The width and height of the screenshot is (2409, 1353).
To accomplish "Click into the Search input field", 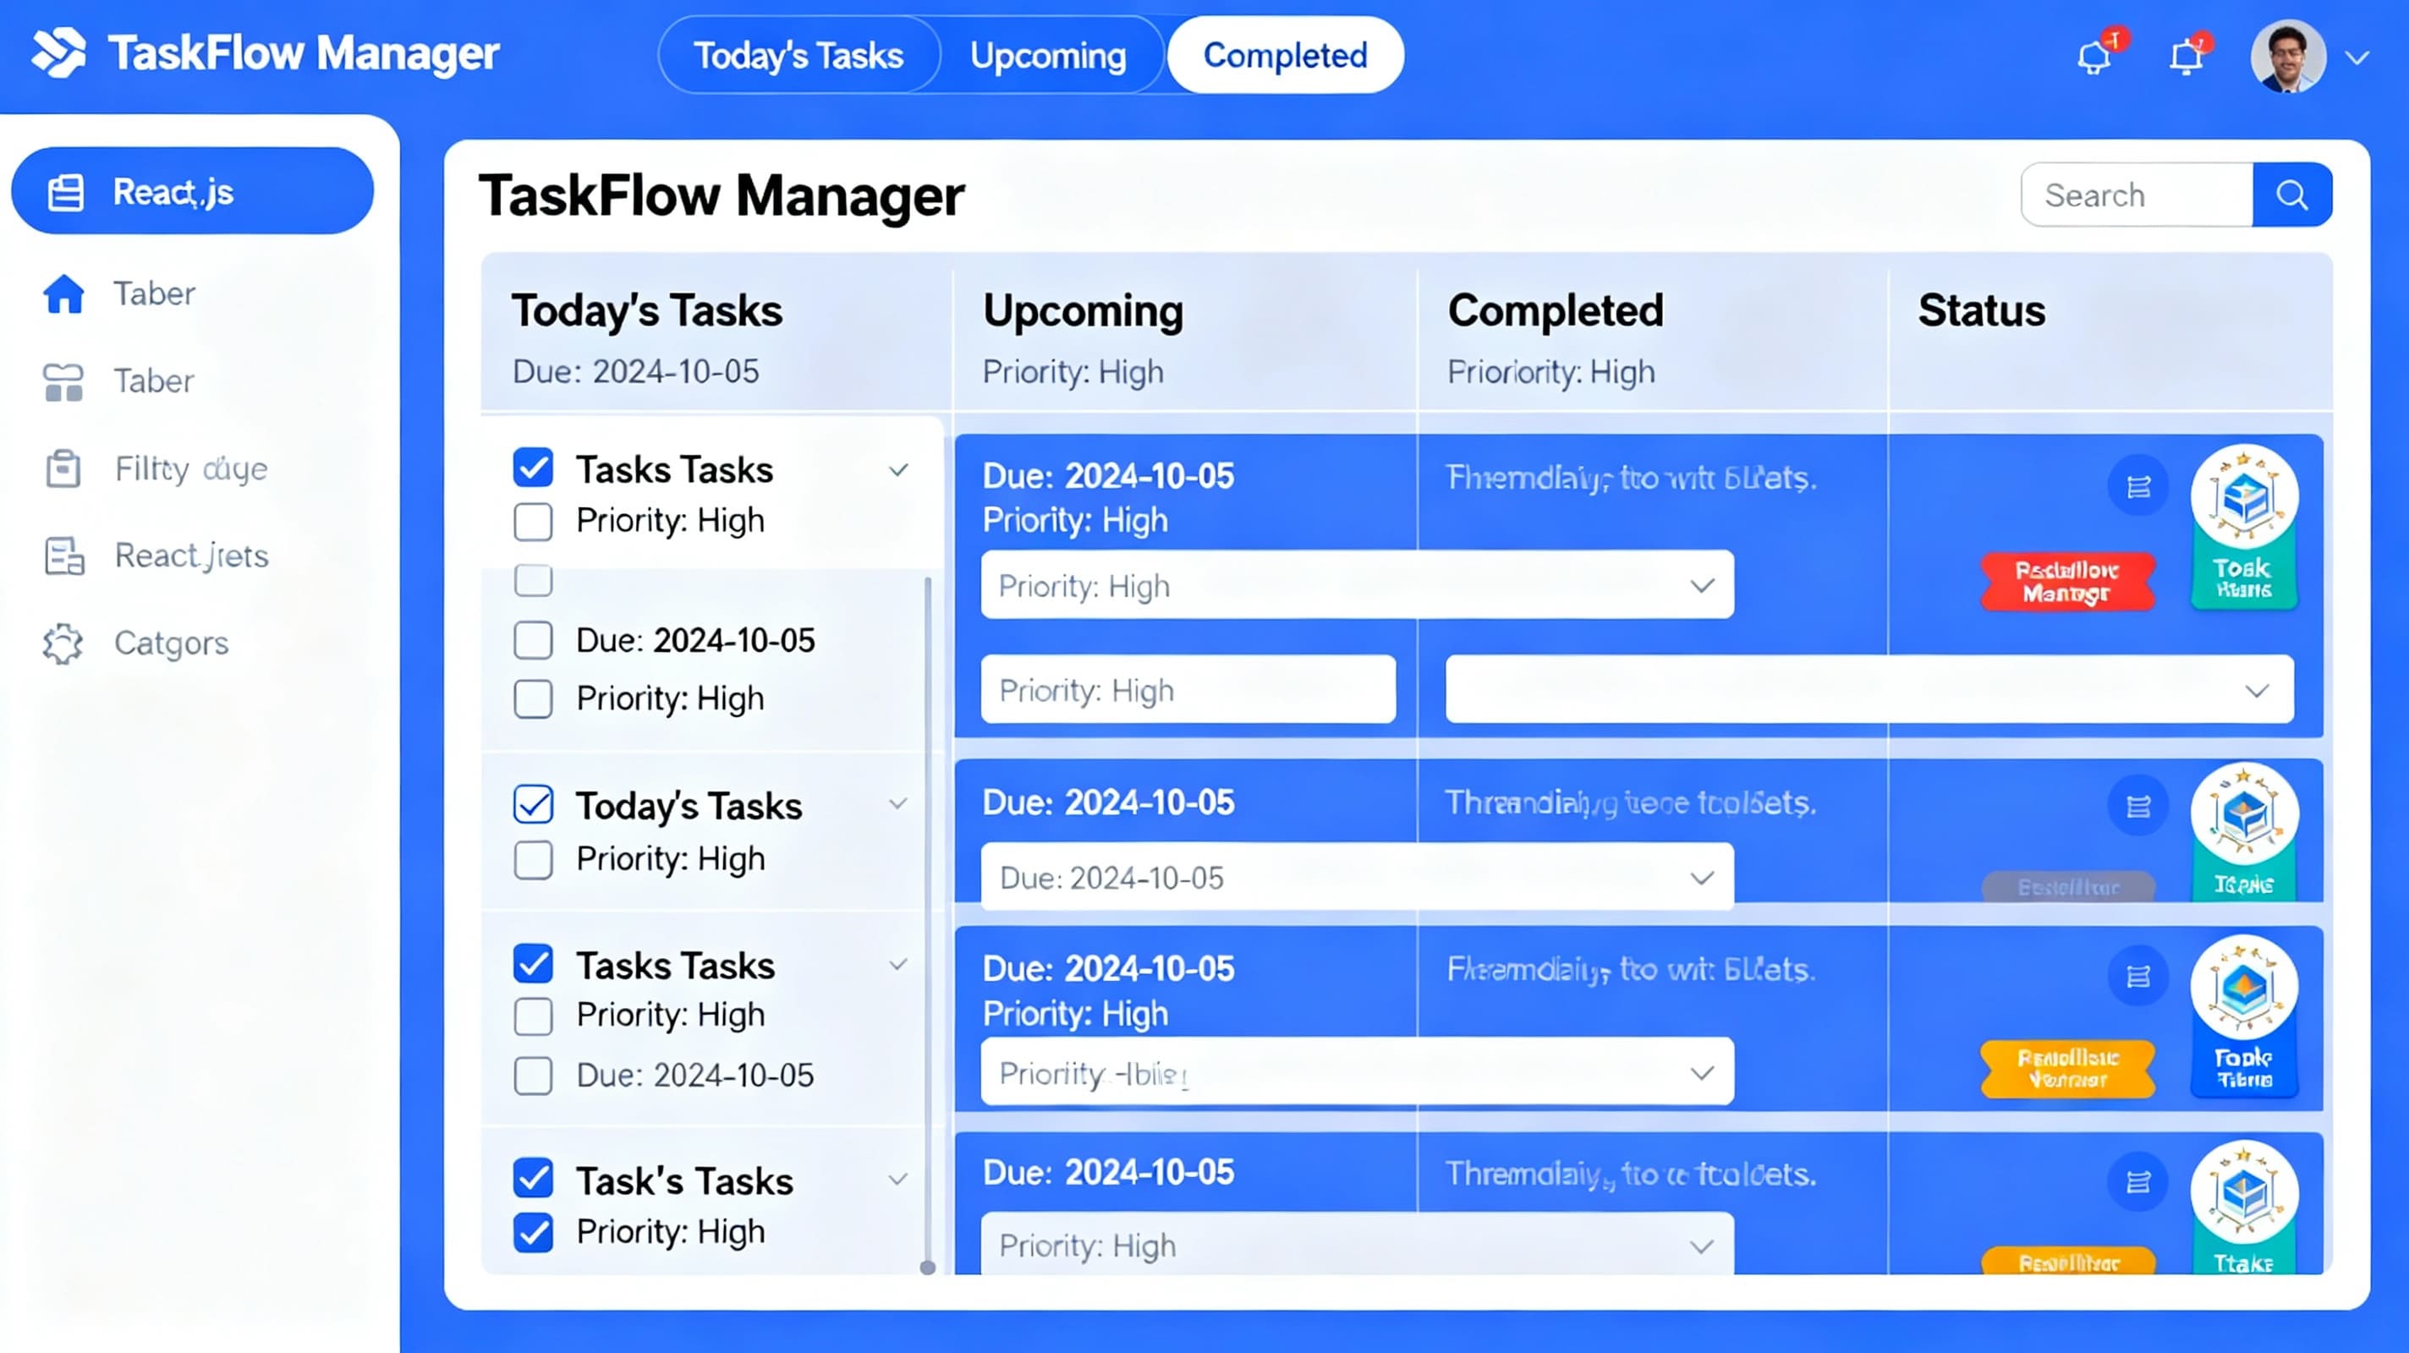I will coord(2137,194).
